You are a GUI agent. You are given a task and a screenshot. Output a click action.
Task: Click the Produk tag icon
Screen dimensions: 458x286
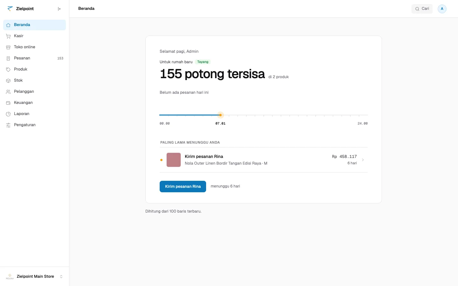[x=8, y=69]
